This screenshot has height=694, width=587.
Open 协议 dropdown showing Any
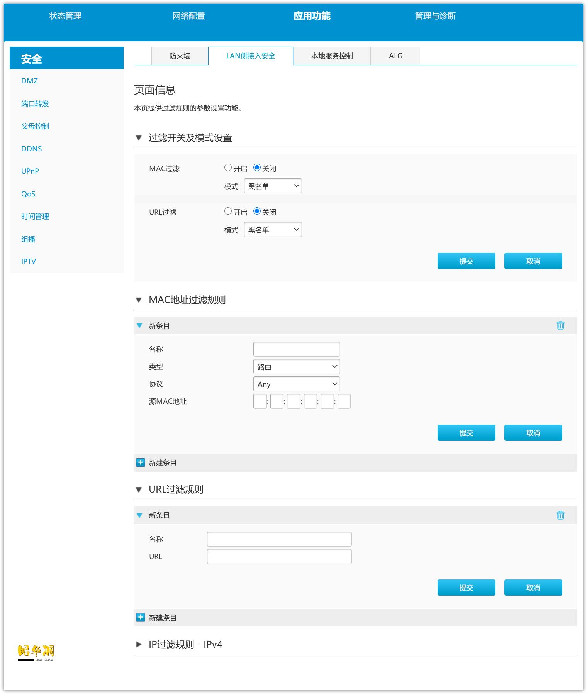297,384
